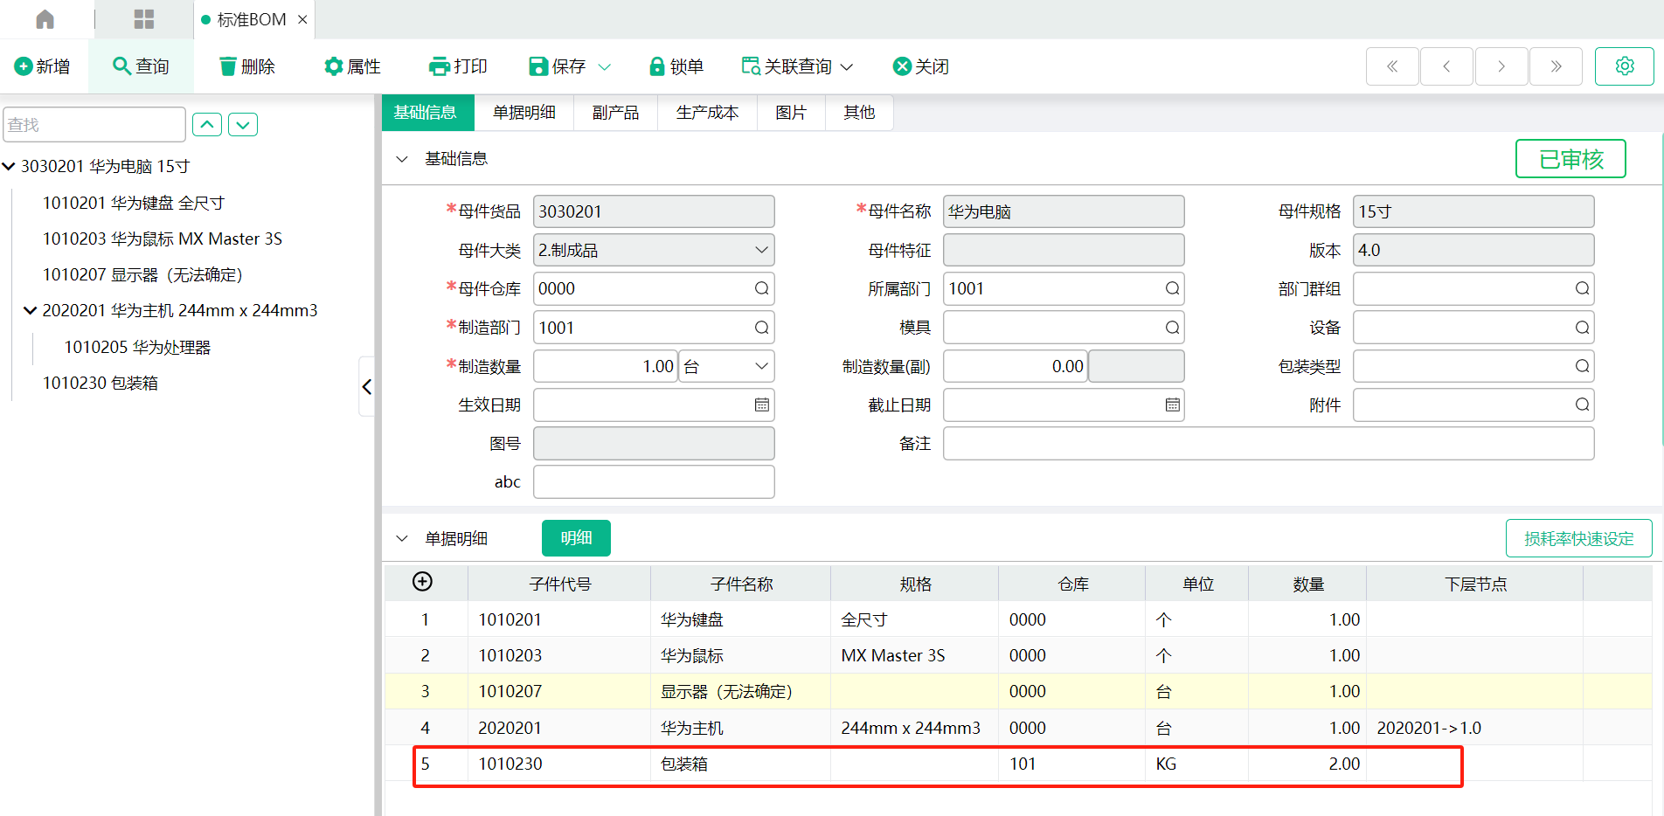Switch to the 副产品 tab

pos(615,113)
